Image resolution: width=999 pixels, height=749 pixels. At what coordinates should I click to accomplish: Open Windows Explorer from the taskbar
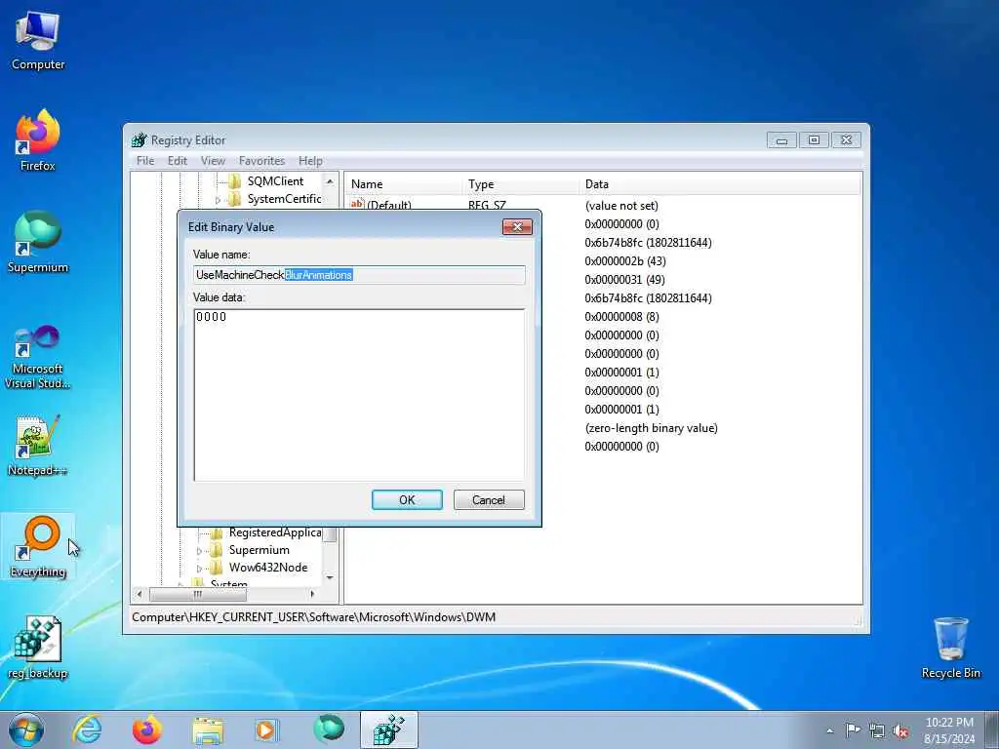click(208, 729)
